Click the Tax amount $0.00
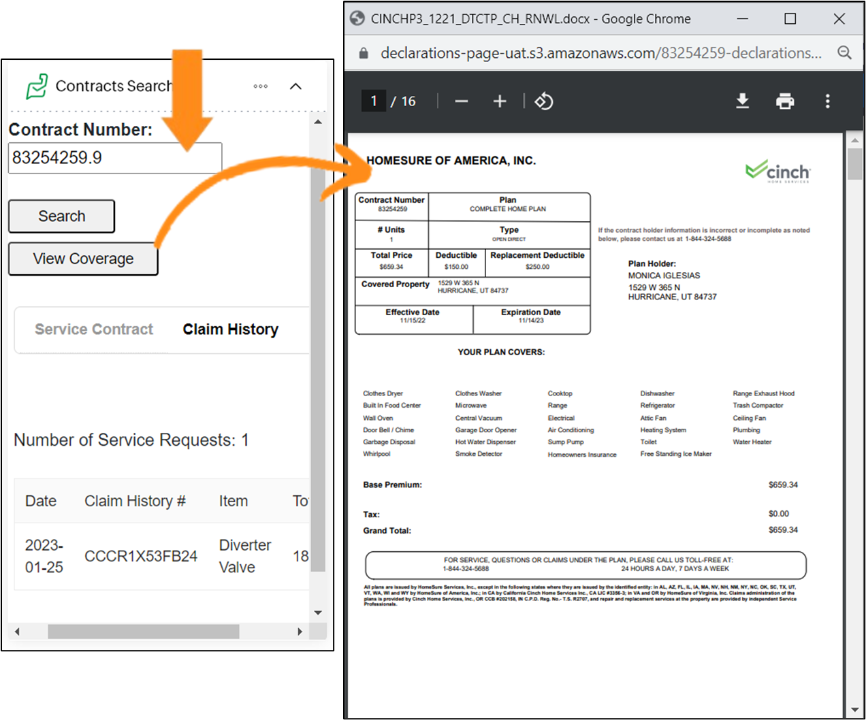Screen dimensions: 866x720 click(779, 514)
